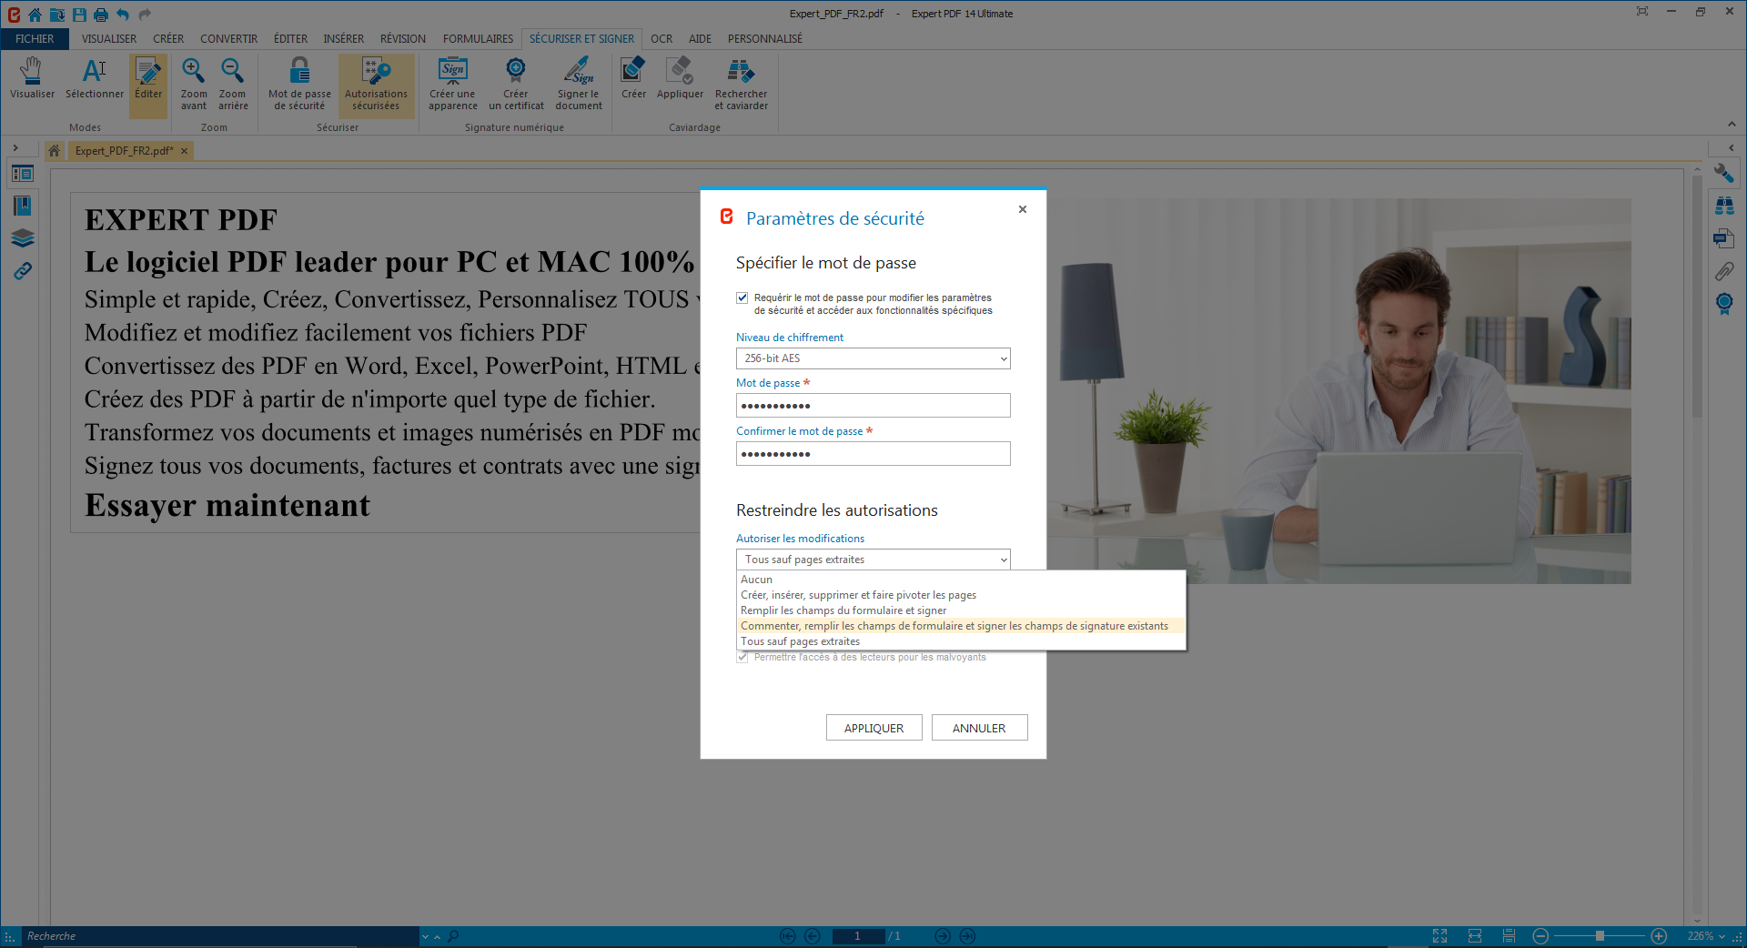1747x948 pixels.
Task: Click Zoom avant magnifier
Action: (x=194, y=85)
